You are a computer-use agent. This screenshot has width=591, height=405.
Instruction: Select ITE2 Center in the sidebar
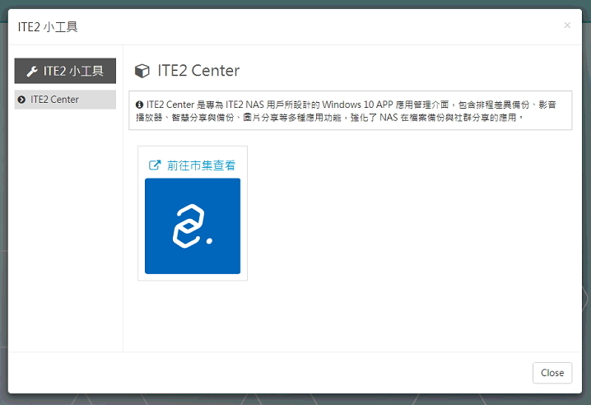pos(65,100)
